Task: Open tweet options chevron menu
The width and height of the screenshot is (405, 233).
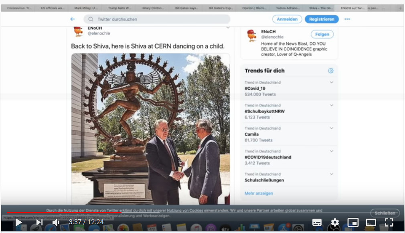Action: click(228, 28)
